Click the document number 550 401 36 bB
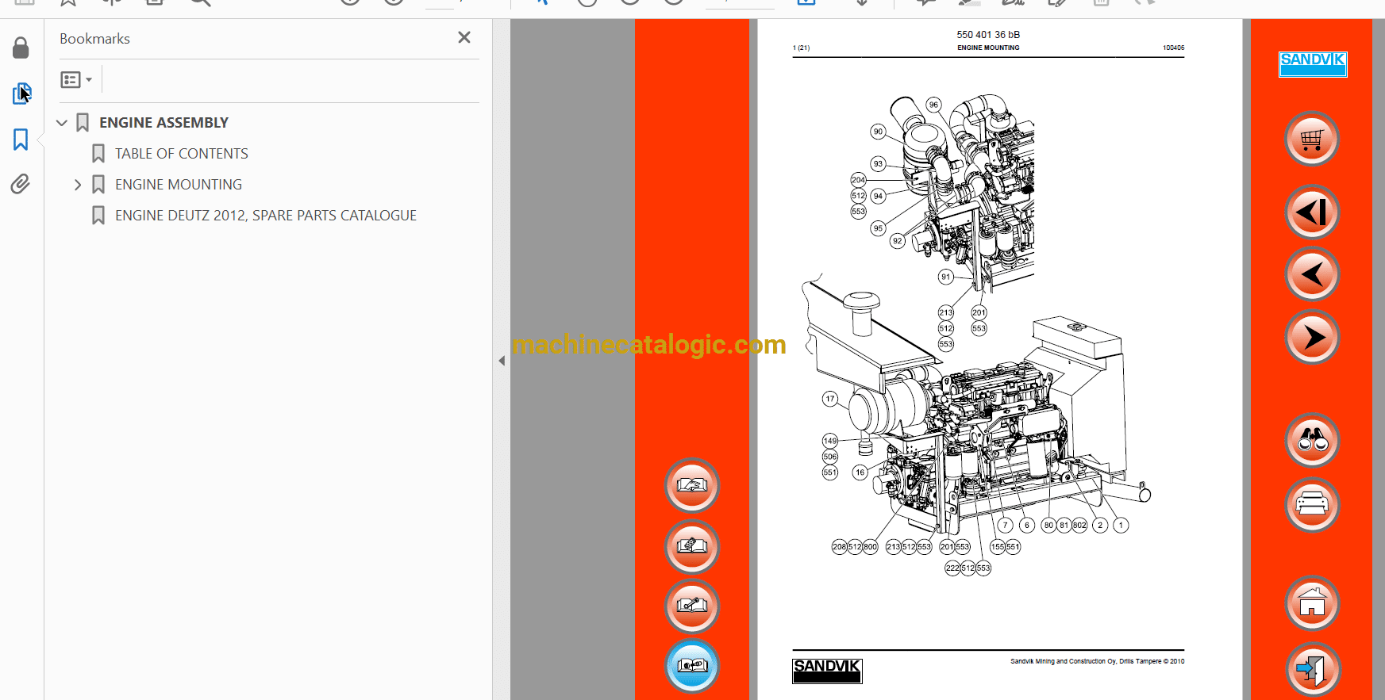This screenshot has width=1385, height=700. [x=988, y=35]
